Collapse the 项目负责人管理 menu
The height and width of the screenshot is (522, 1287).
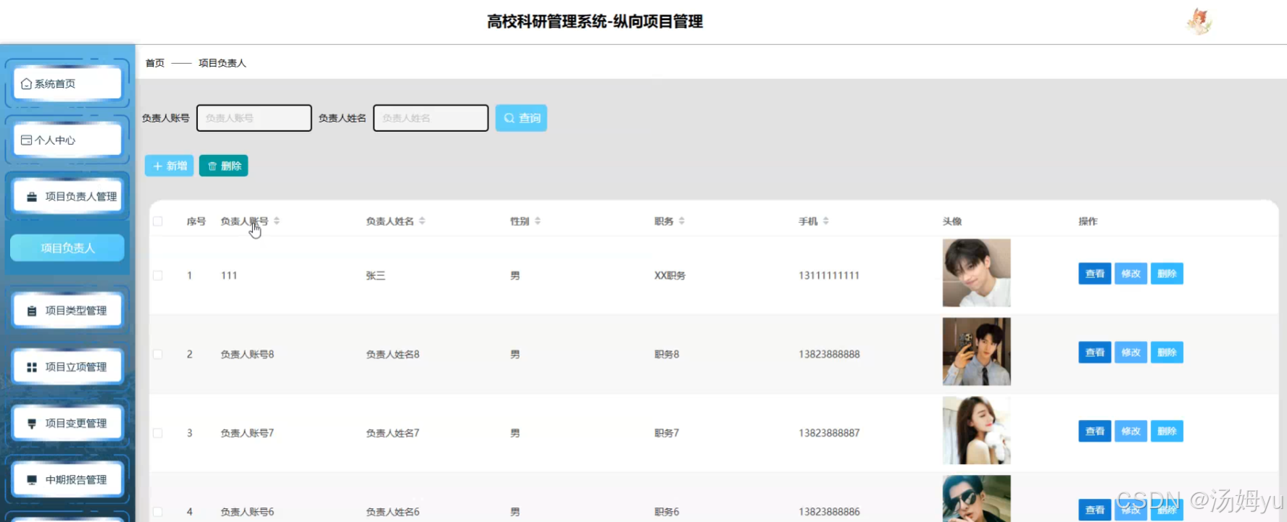(67, 196)
